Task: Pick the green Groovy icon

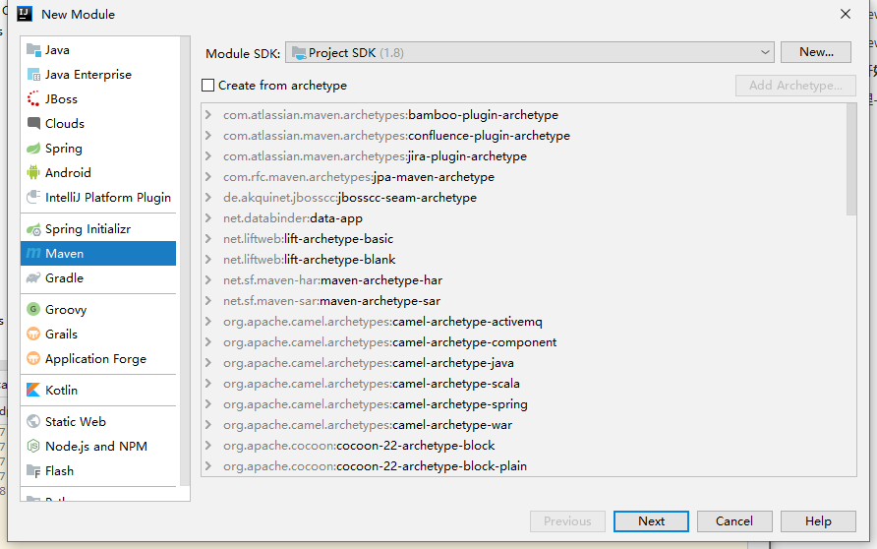Action: (33, 310)
